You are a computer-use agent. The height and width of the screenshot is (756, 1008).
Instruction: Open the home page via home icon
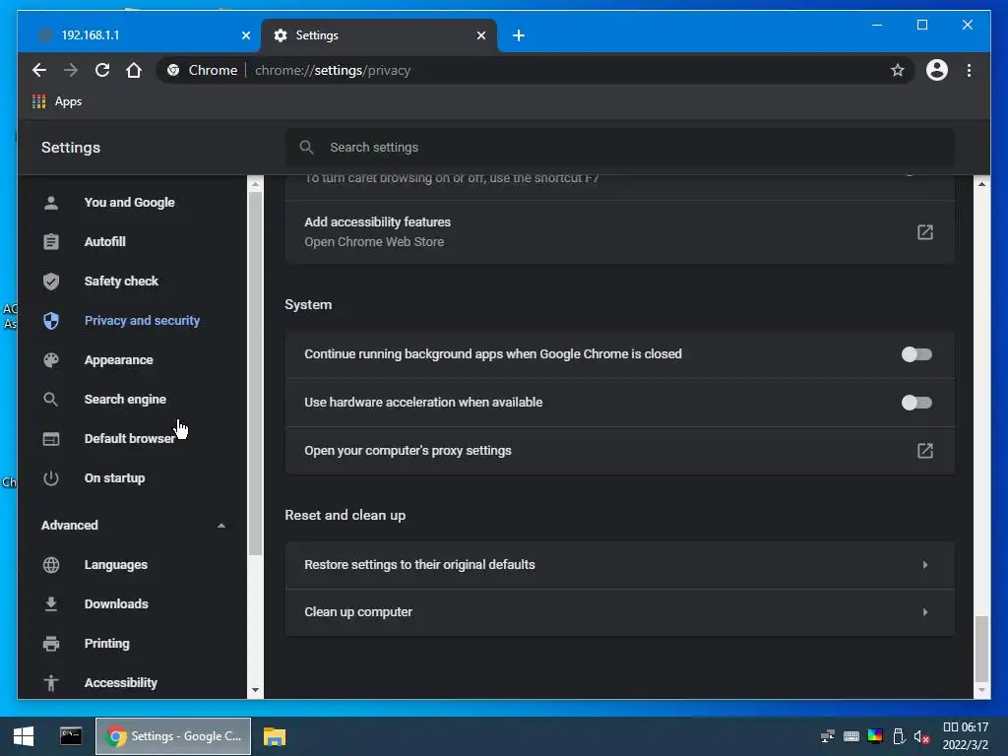[x=134, y=70]
